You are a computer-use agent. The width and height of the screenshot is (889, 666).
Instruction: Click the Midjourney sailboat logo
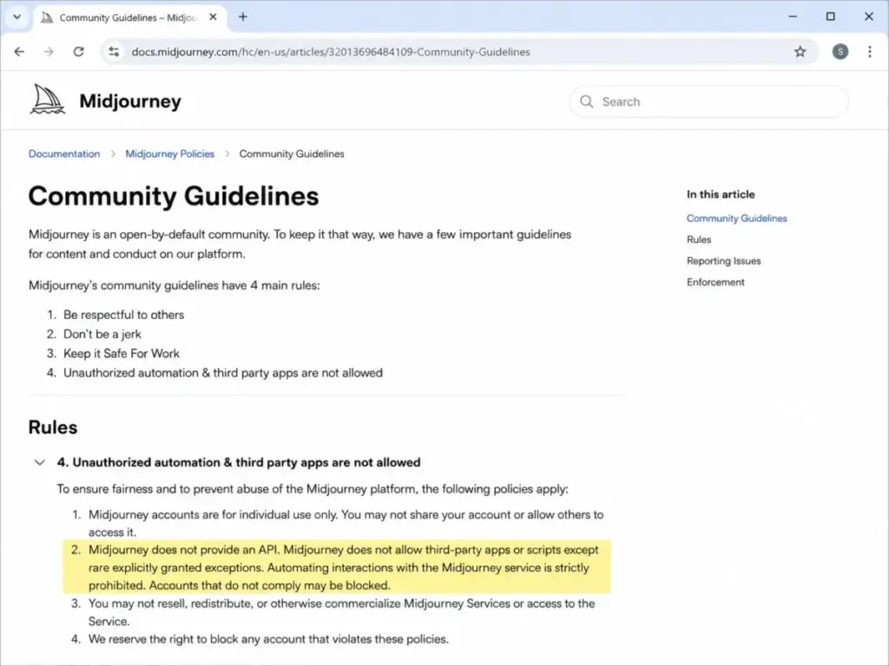tap(47, 99)
